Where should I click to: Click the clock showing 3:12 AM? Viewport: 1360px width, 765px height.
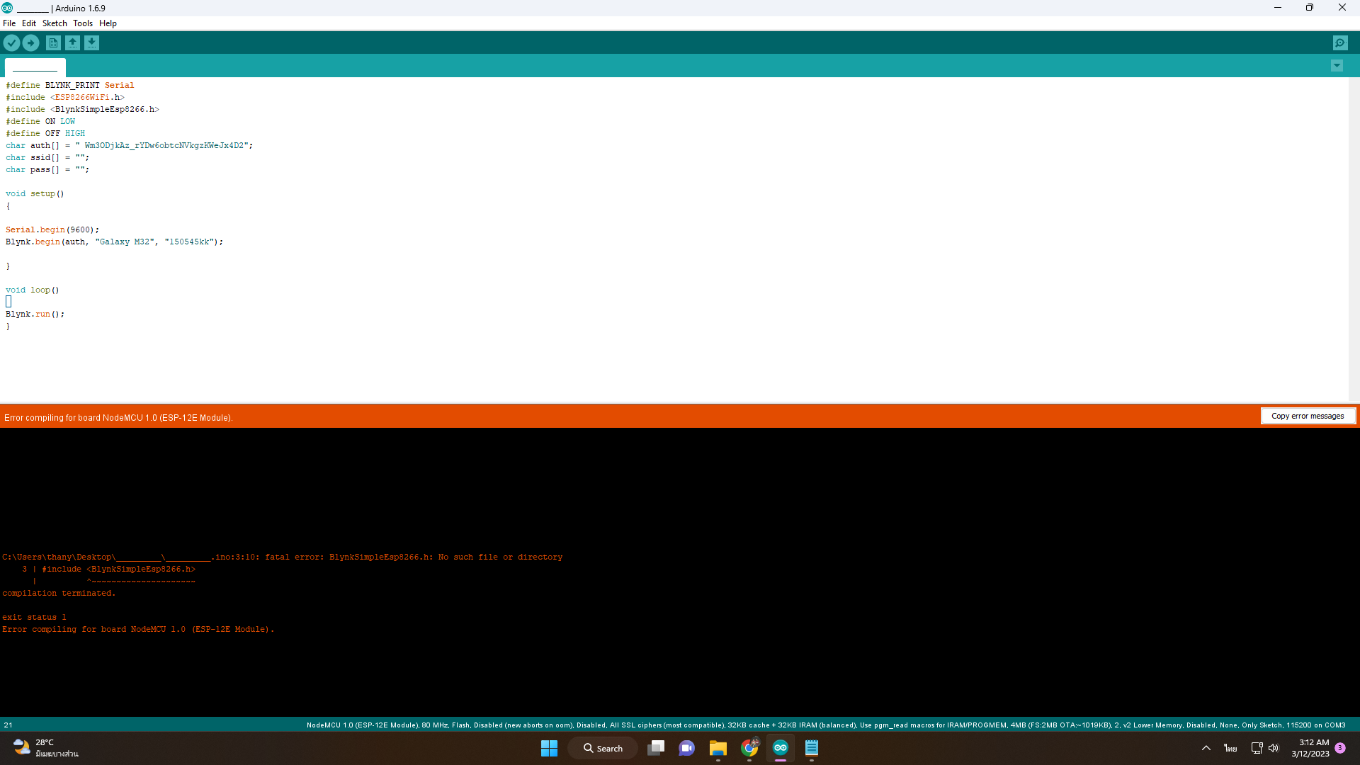[x=1310, y=748]
